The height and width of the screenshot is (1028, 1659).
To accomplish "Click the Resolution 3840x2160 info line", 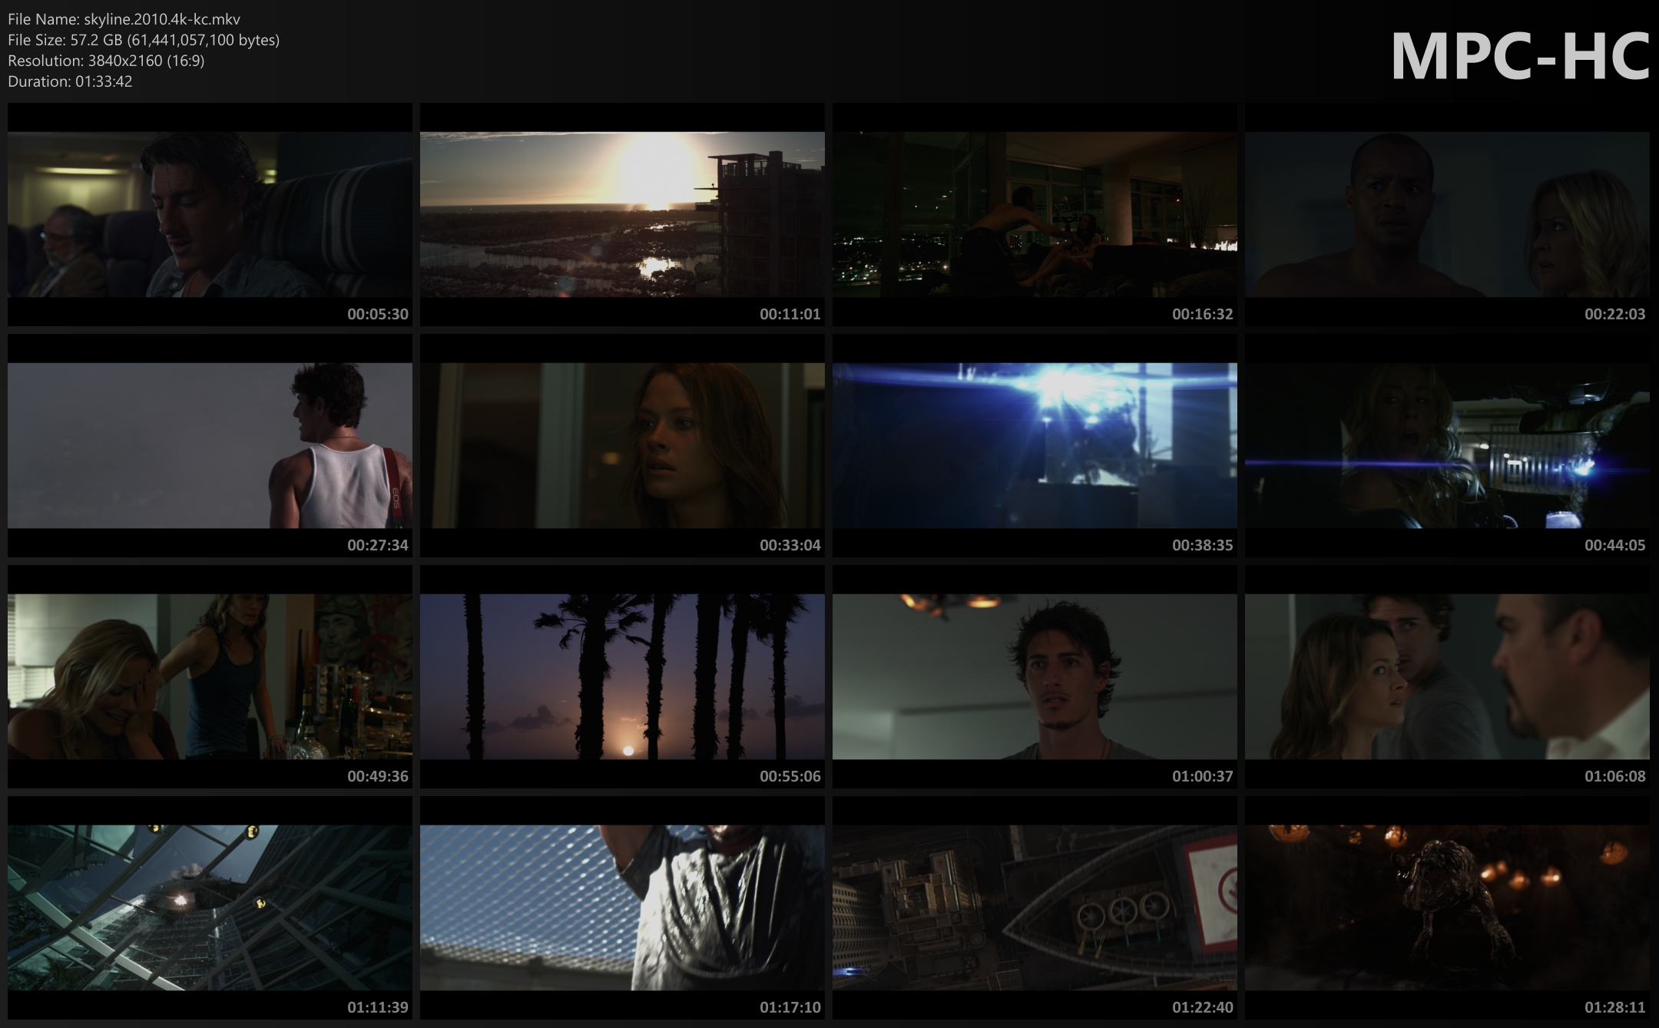I will 106,61.
